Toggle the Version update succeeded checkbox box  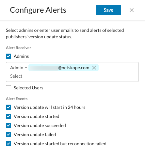pyautogui.click(x=8, y=125)
